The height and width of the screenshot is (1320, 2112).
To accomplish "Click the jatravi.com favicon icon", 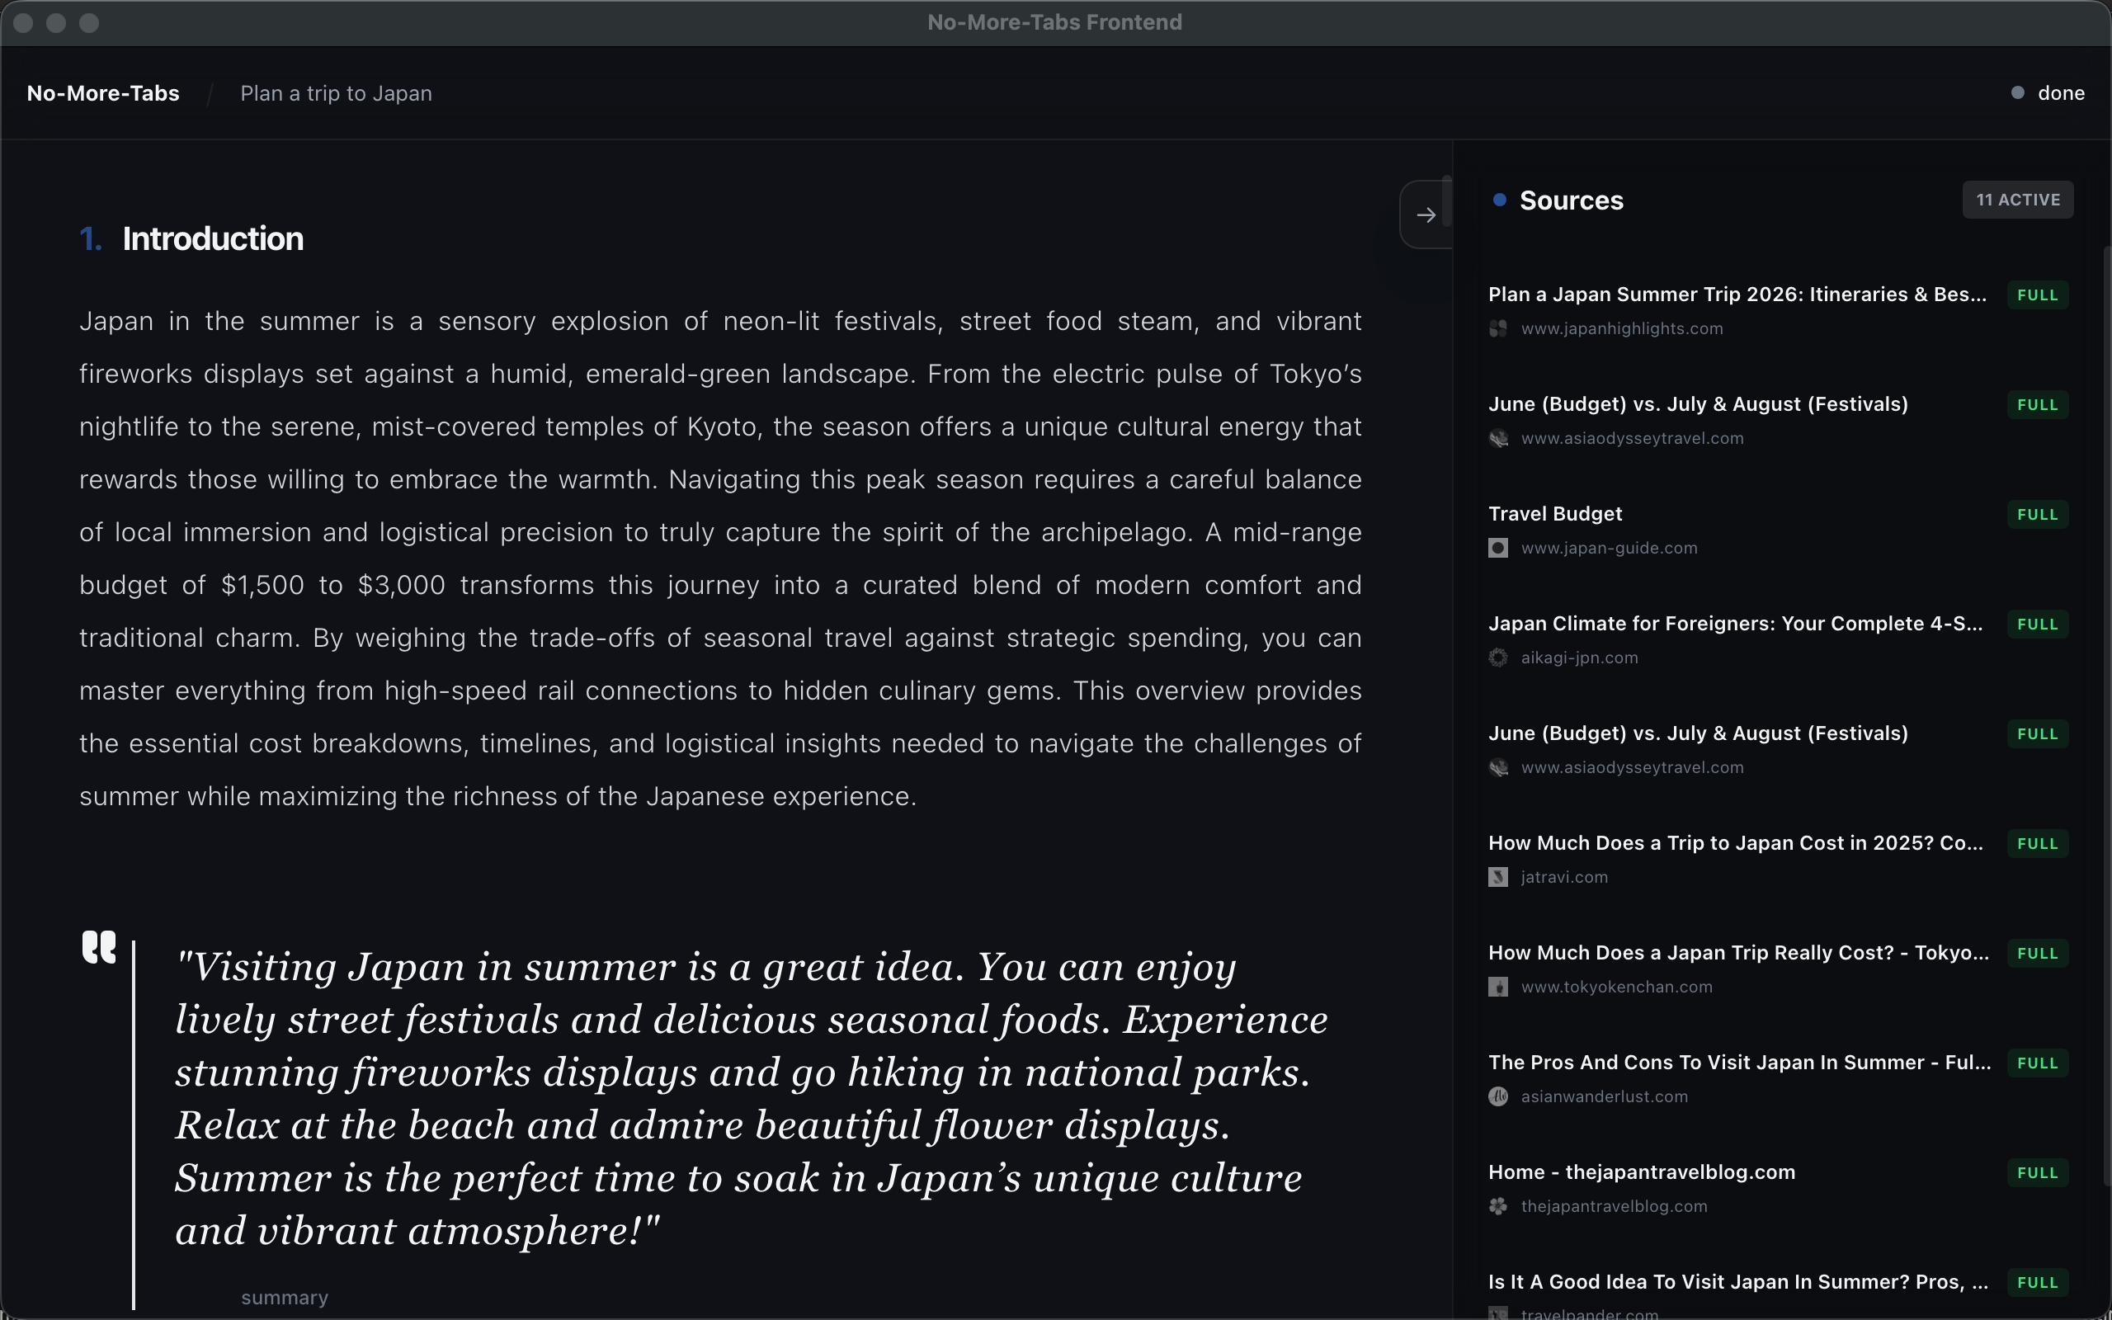I will click(1497, 877).
